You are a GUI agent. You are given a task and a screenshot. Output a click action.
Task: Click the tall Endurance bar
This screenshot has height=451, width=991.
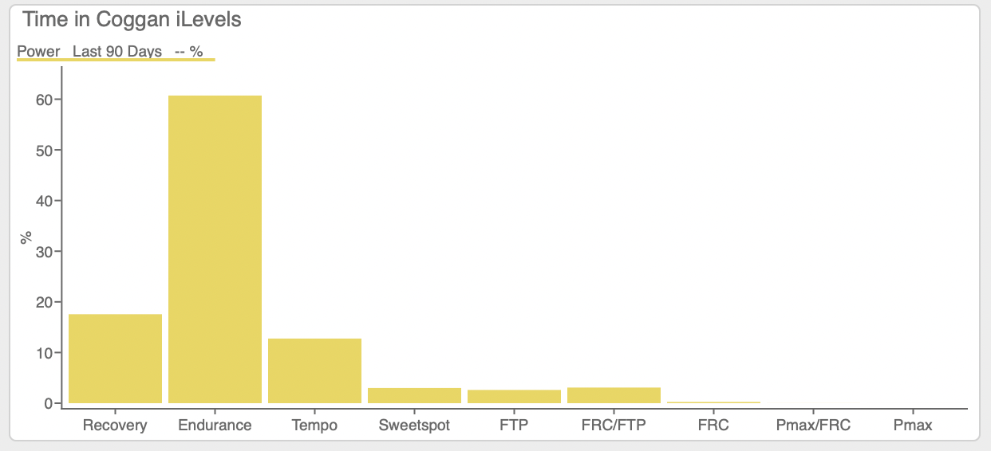pyautogui.click(x=215, y=249)
